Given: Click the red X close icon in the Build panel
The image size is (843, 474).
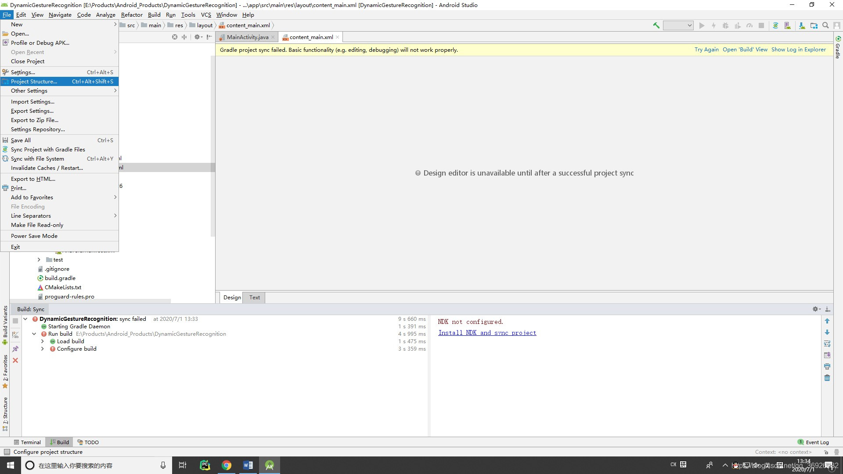Looking at the screenshot, I should 15,360.
